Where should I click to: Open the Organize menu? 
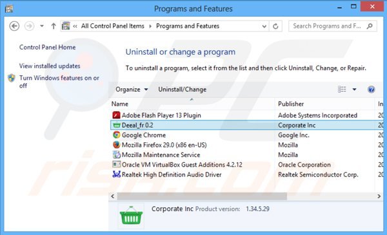coord(132,89)
